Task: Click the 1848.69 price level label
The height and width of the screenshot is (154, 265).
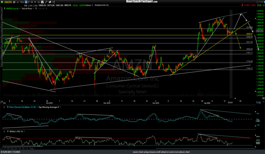Action: 249,37
